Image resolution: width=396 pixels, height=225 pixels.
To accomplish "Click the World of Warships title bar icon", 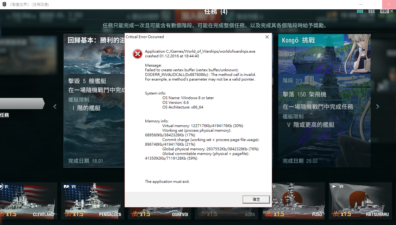I will point(4,4).
